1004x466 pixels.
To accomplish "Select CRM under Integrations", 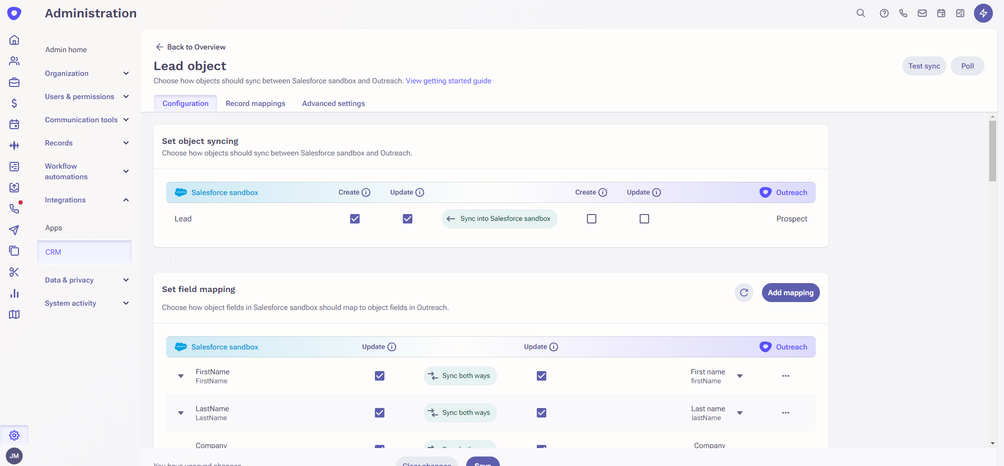I will pos(84,252).
